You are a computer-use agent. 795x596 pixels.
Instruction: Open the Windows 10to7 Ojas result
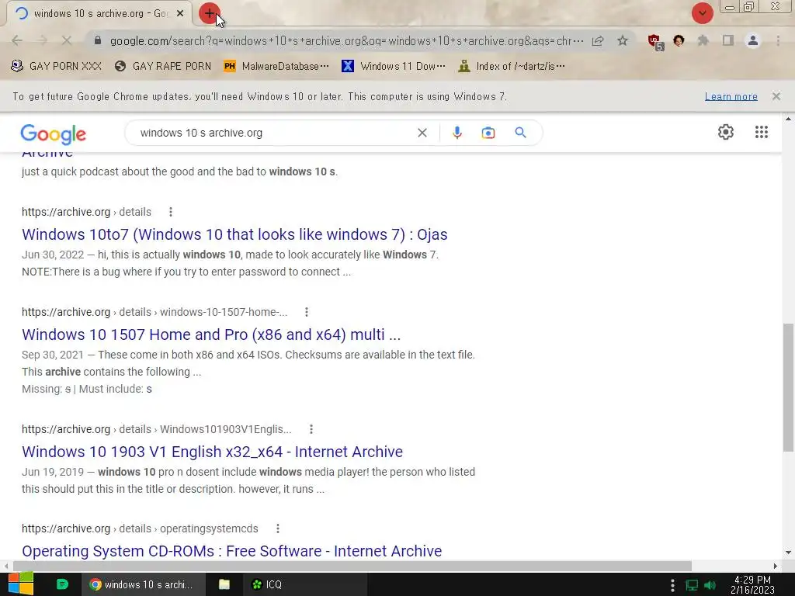[234, 234]
